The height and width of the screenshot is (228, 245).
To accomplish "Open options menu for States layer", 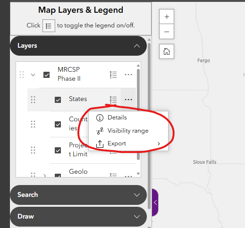I will click(x=128, y=100).
